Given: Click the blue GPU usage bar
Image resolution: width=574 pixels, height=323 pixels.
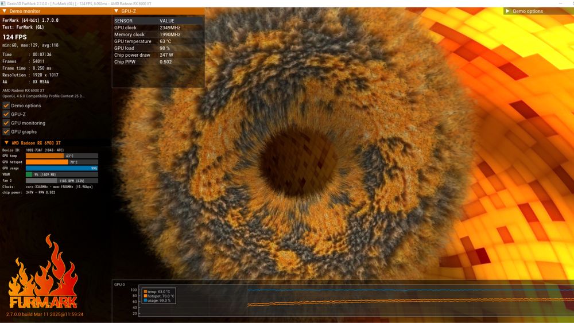Looking at the screenshot, I should click(x=62, y=168).
